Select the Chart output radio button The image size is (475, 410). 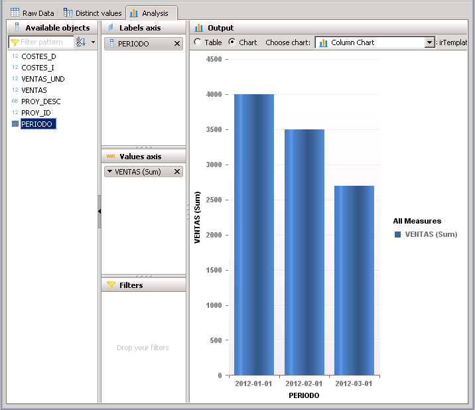coord(232,42)
